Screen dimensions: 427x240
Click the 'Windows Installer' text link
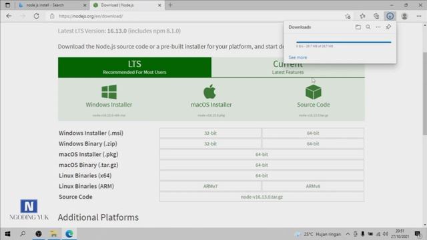[x=109, y=105]
